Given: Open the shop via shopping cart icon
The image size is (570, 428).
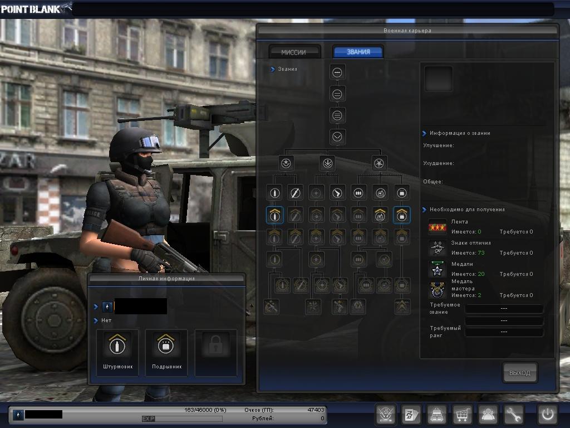Looking at the screenshot, I should pos(463,414).
